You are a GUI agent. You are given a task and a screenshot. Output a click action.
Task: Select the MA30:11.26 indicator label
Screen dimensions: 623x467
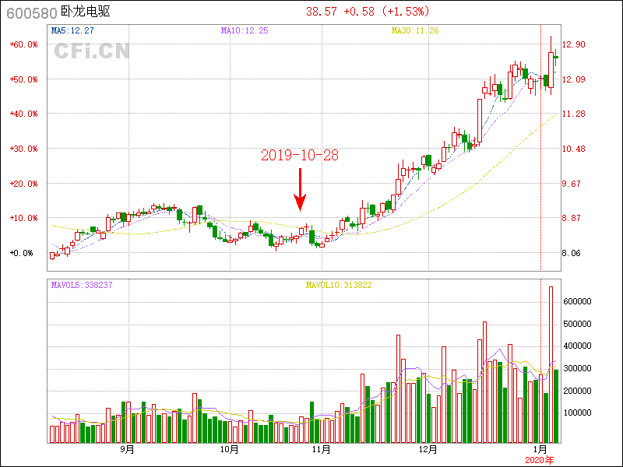pos(415,30)
